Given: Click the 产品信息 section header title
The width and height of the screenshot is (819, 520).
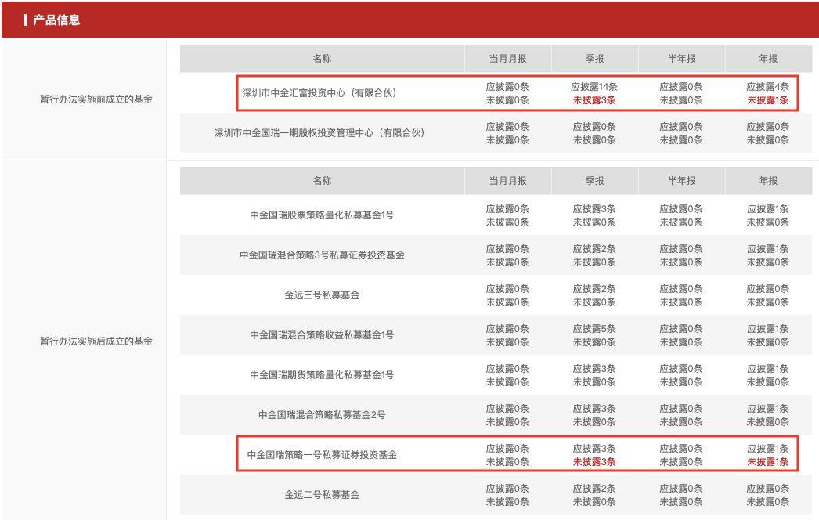Looking at the screenshot, I should (x=56, y=20).
